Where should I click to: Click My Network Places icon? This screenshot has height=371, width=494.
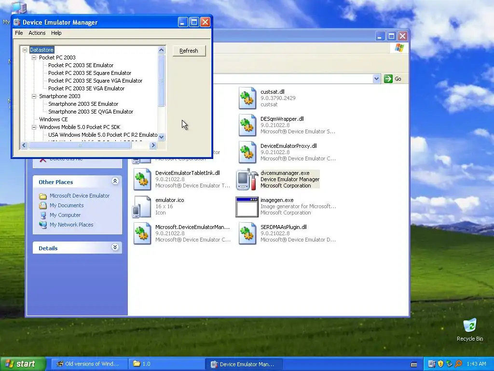43,225
